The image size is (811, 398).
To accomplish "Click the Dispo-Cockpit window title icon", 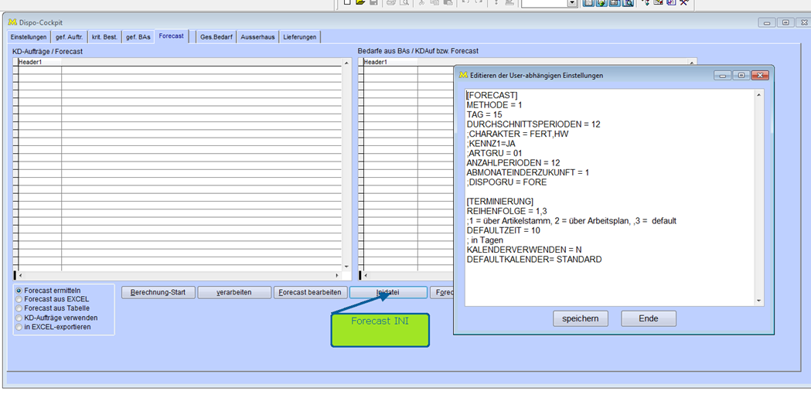I will click(x=12, y=22).
